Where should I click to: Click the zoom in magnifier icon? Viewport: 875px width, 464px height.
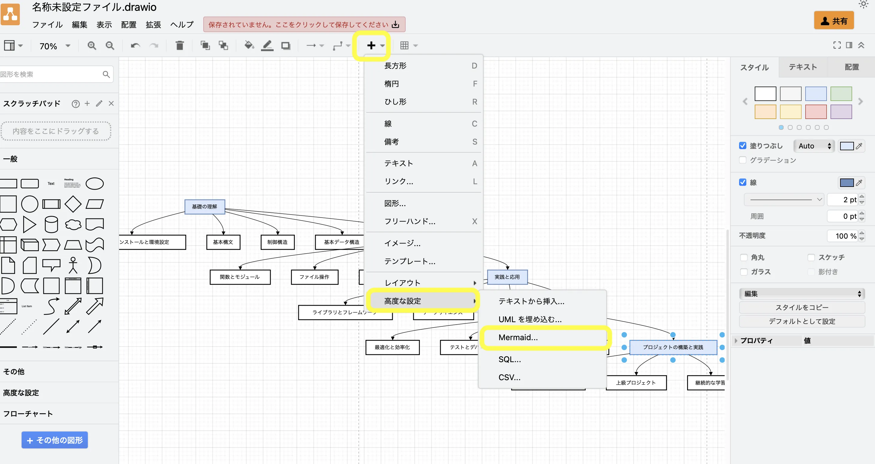(x=92, y=45)
